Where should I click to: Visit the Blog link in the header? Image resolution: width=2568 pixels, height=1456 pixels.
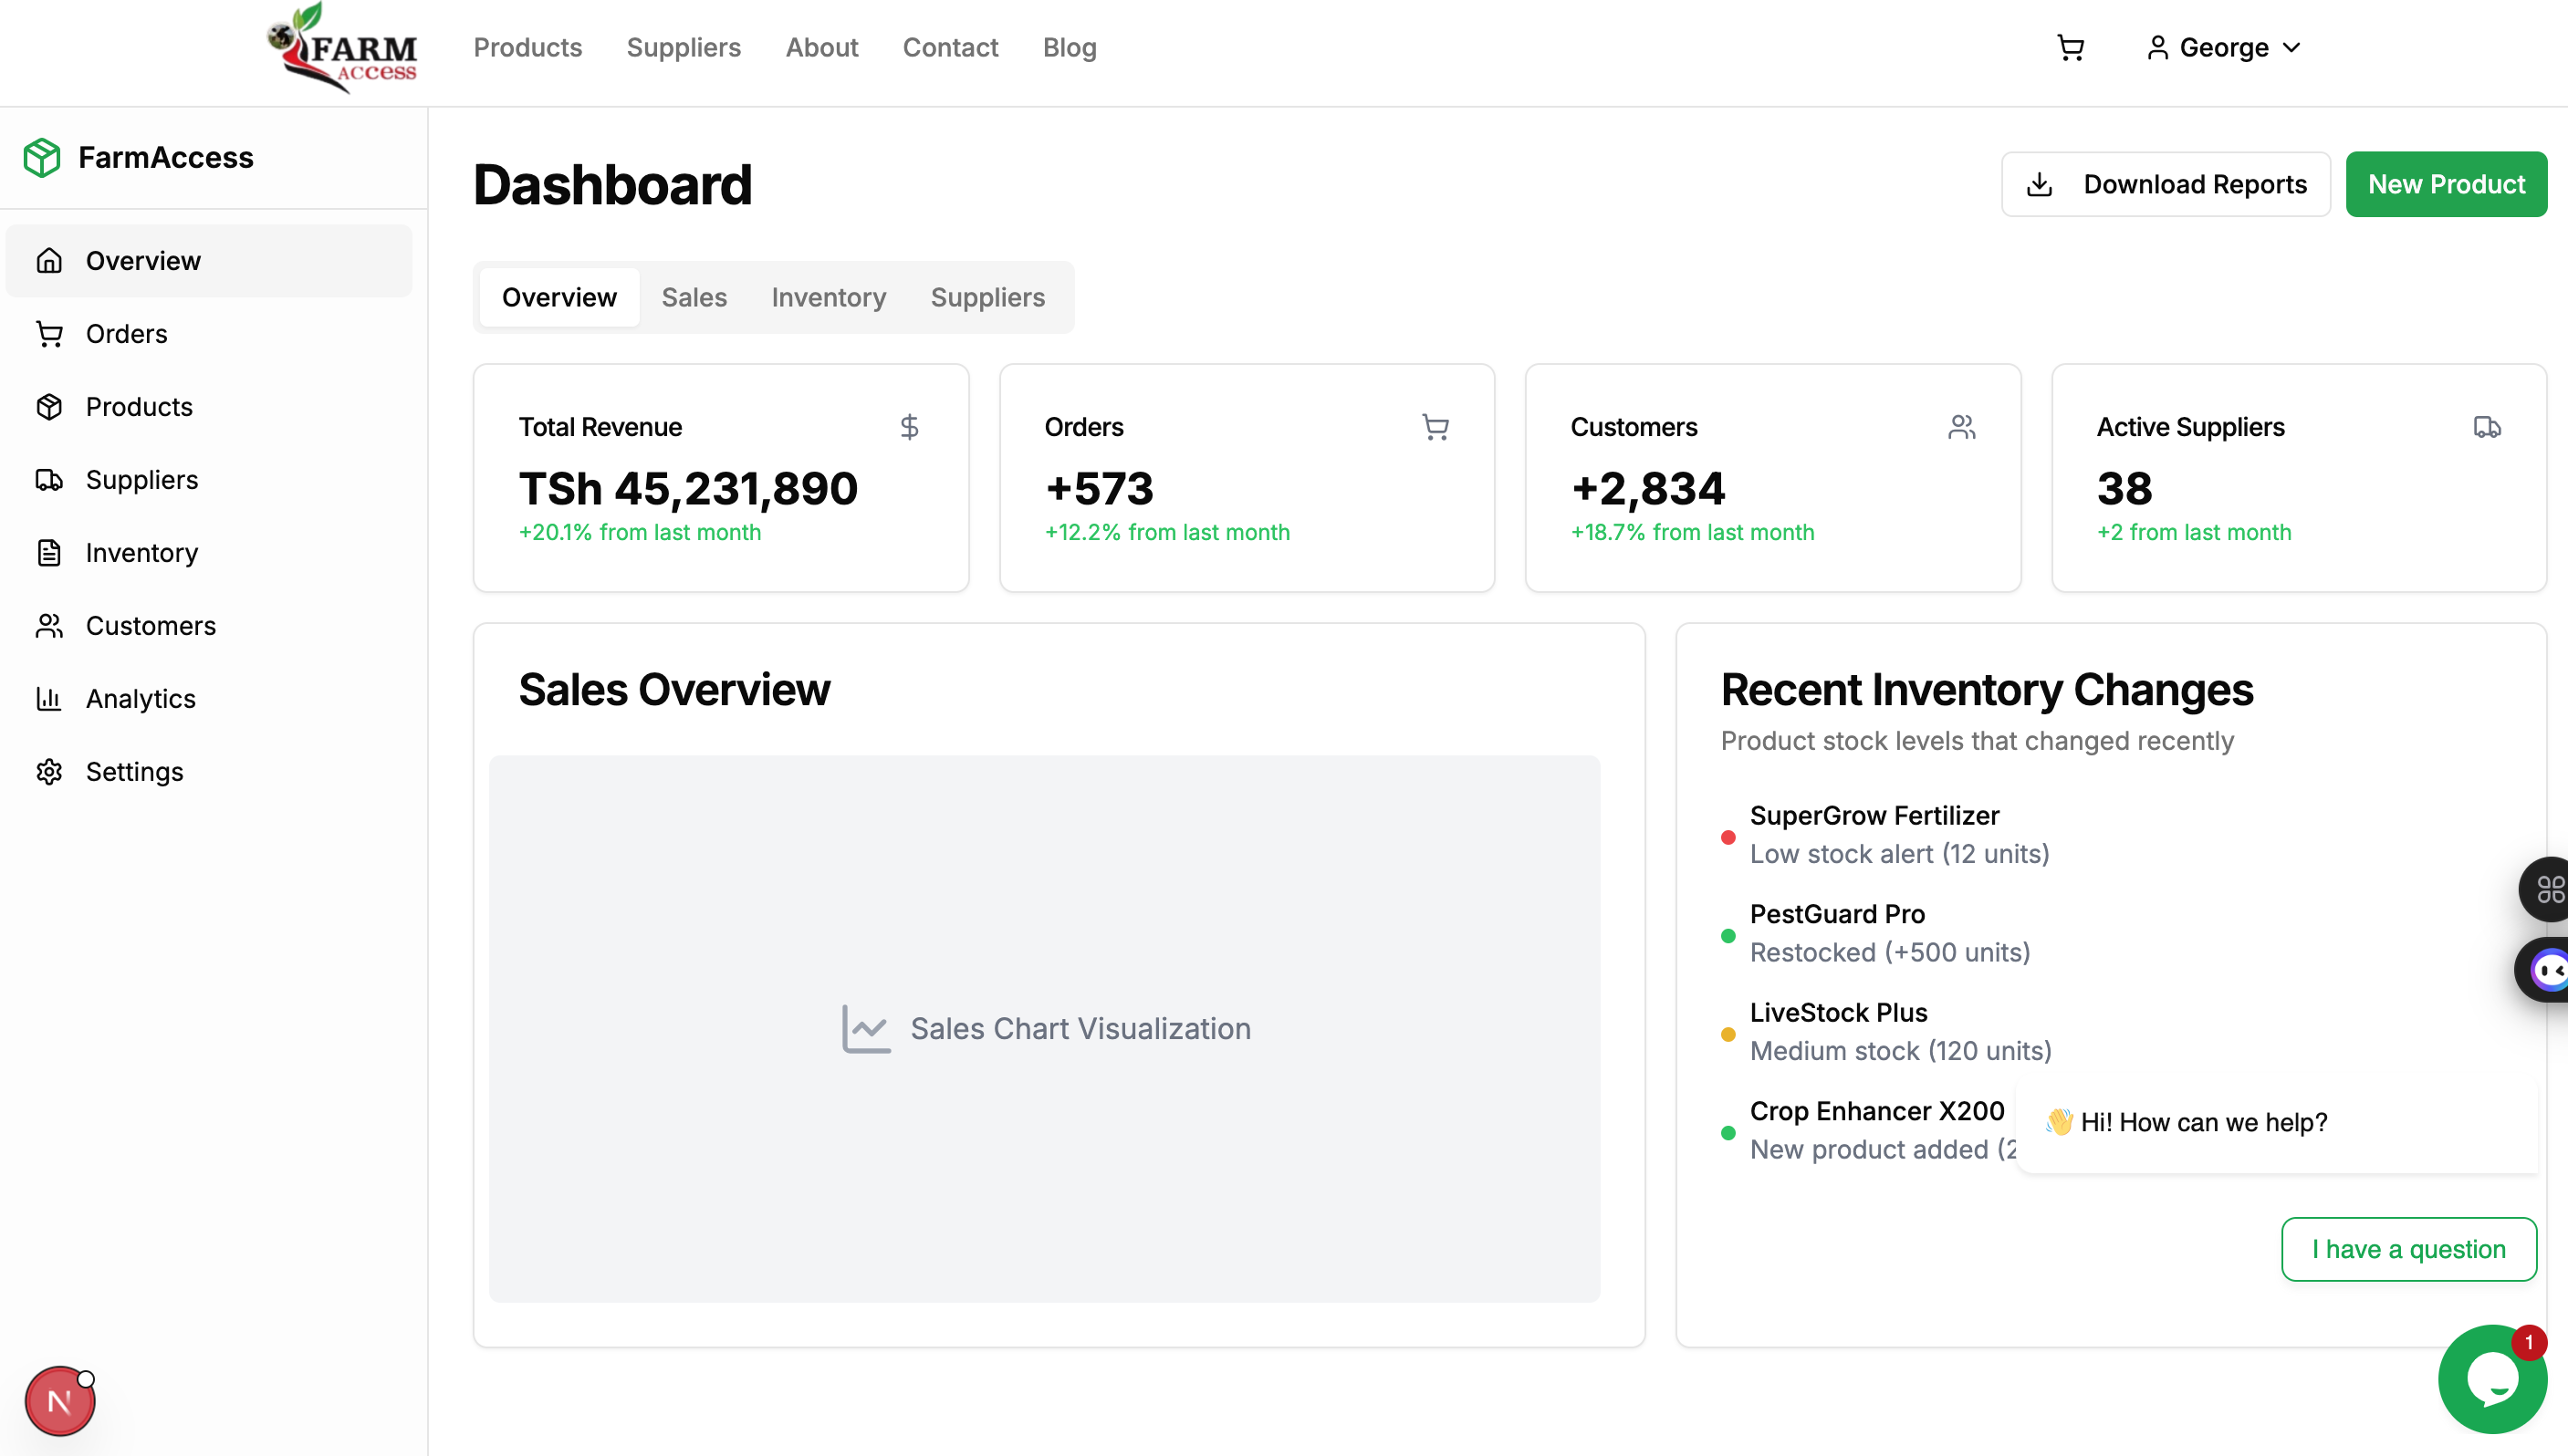pos(1070,47)
